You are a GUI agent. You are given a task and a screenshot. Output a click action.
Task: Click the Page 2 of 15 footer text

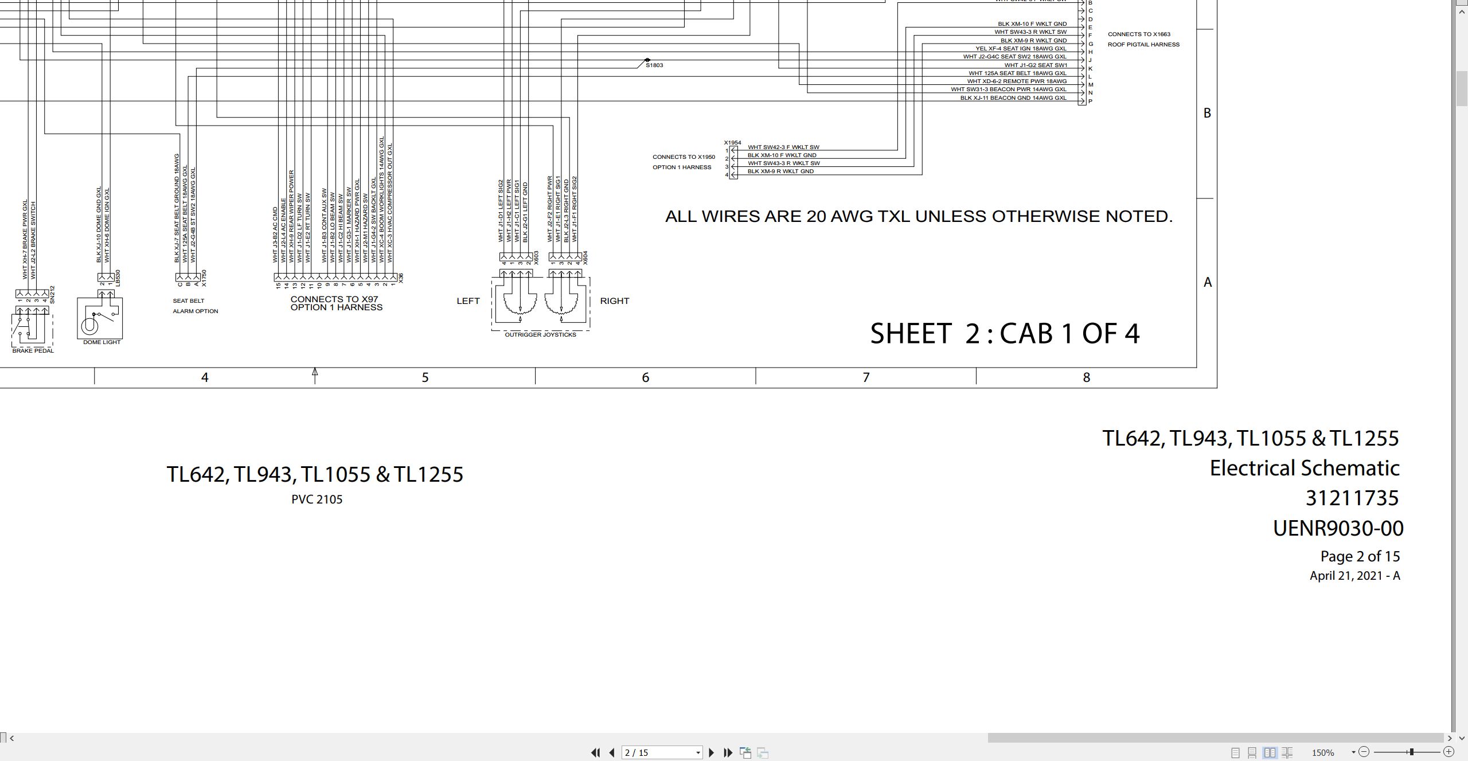tap(1360, 556)
